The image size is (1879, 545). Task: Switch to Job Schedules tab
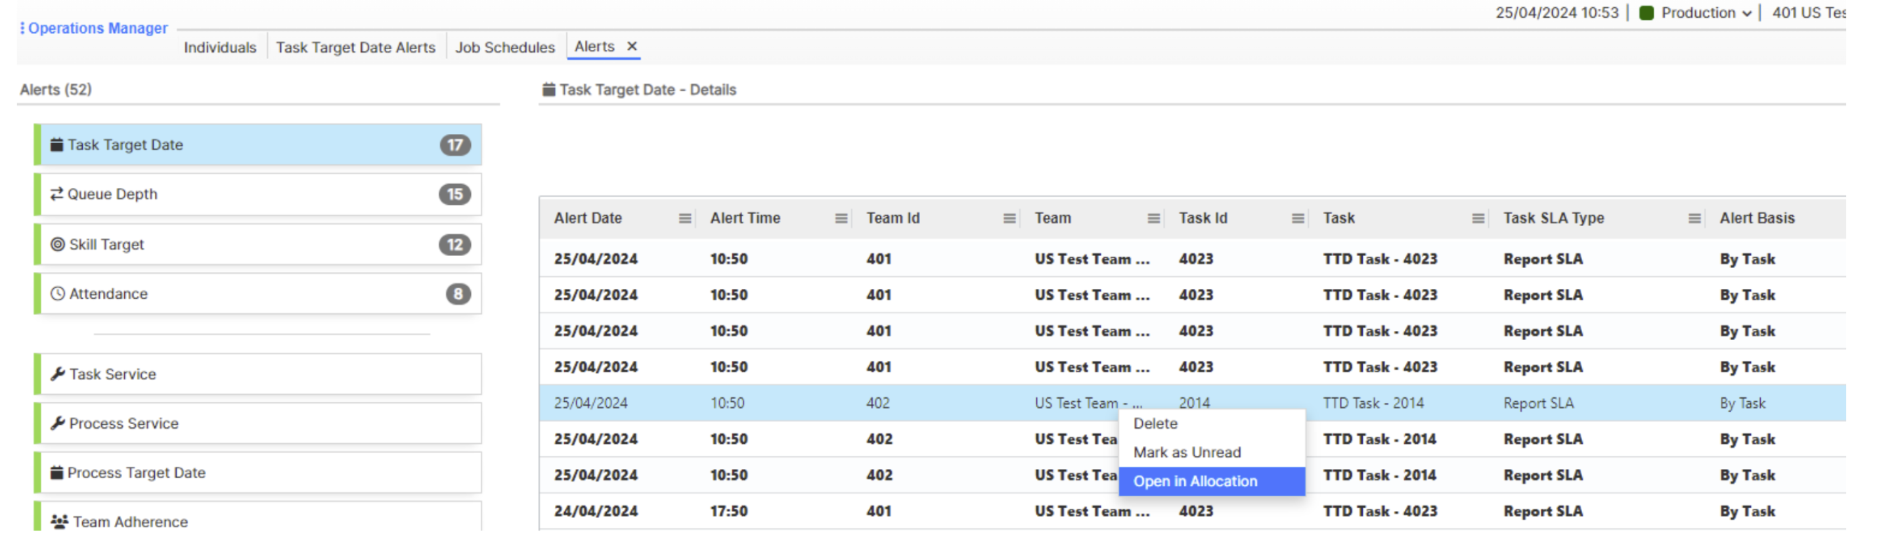tap(505, 47)
